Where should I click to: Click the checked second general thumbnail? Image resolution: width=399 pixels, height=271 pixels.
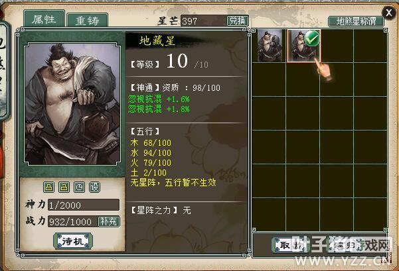(304, 46)
